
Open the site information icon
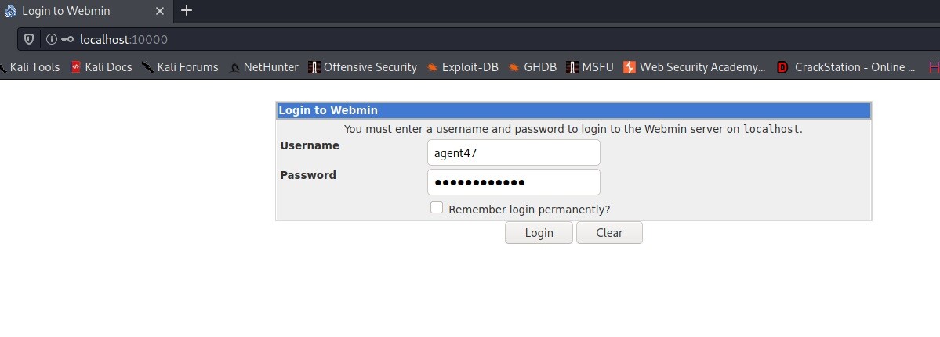[51, 39]
